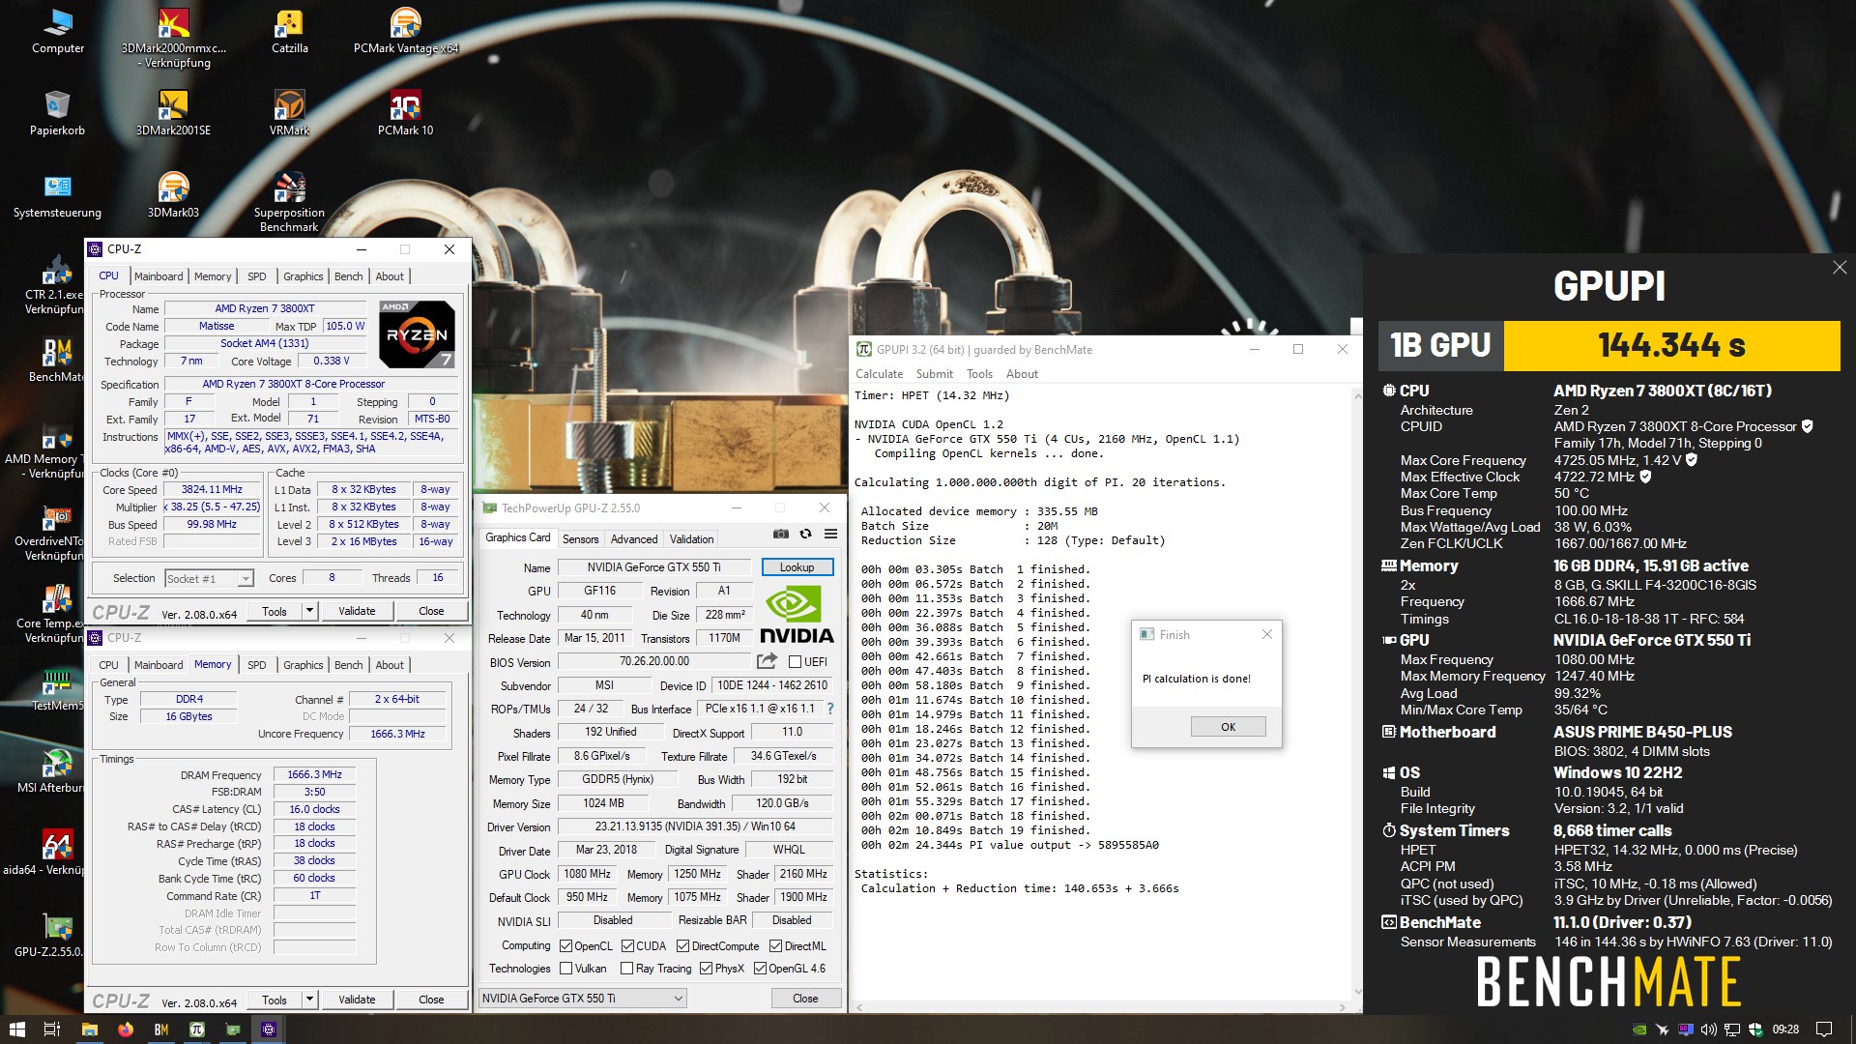Click the Windows Start button
The width and height of the screenshot is (1856, 1044).
point(16,1029)
